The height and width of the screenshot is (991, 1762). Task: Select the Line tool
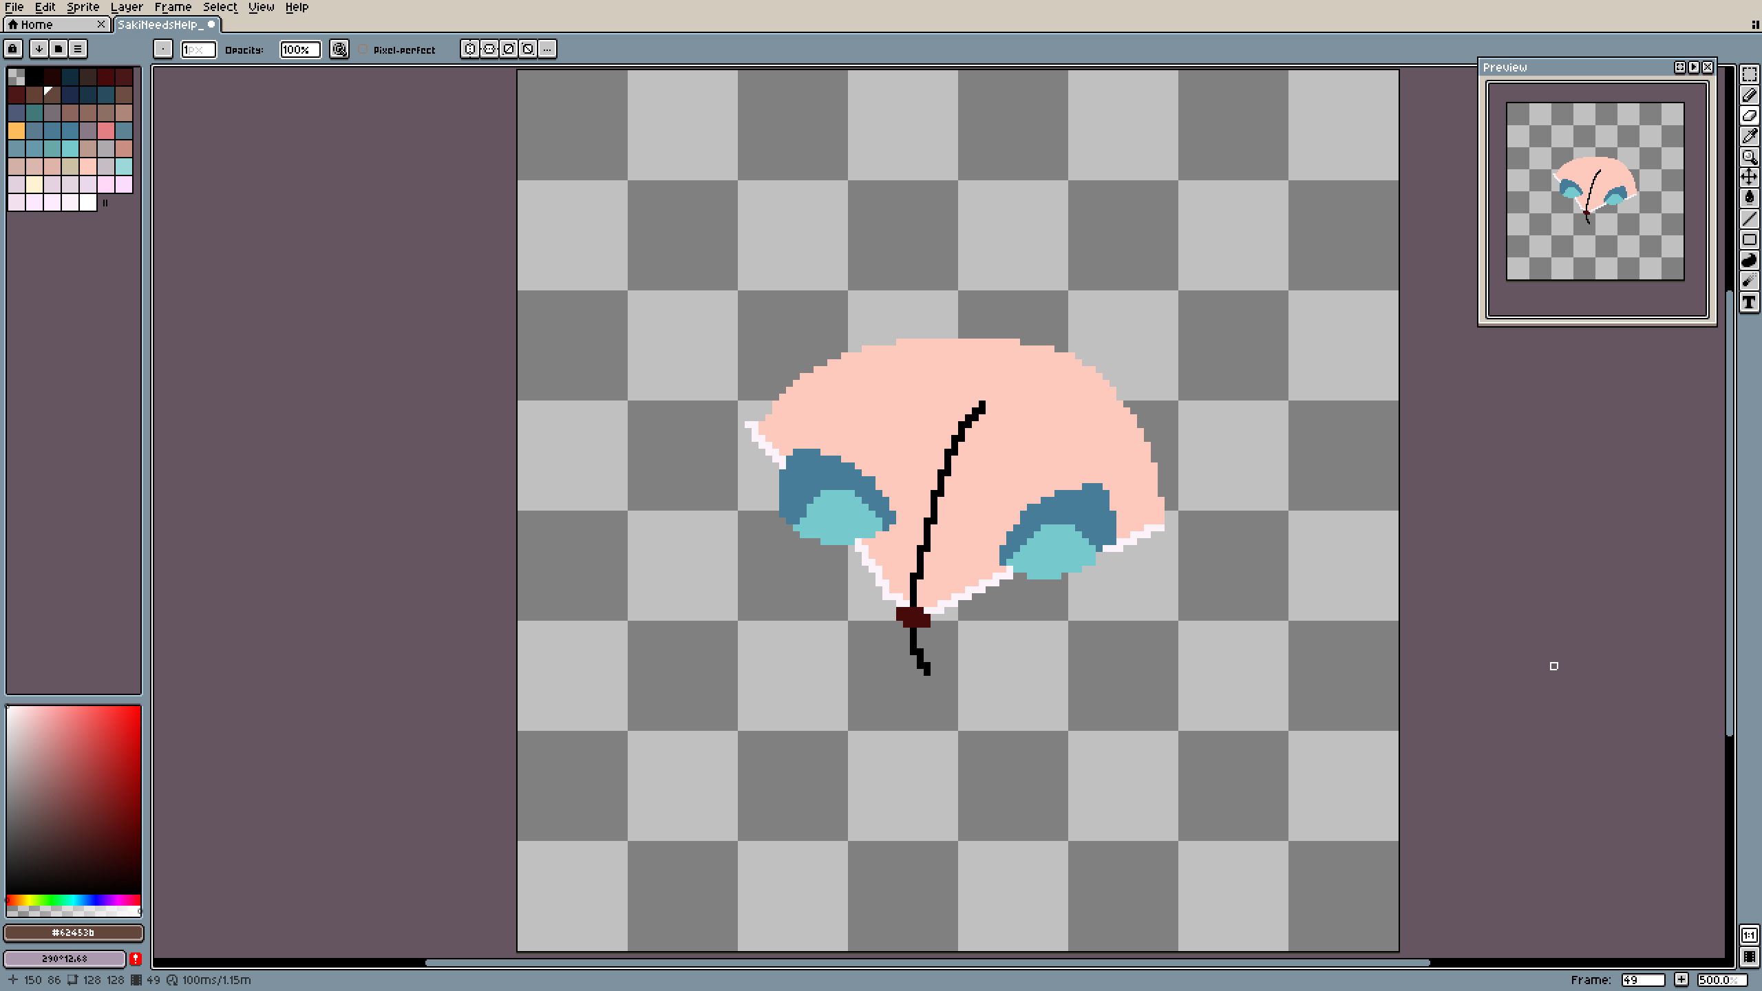[1749, 219]
